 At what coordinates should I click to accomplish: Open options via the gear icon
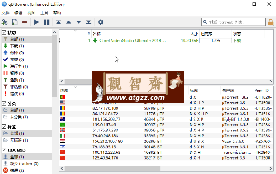click(x=100, y=22)
